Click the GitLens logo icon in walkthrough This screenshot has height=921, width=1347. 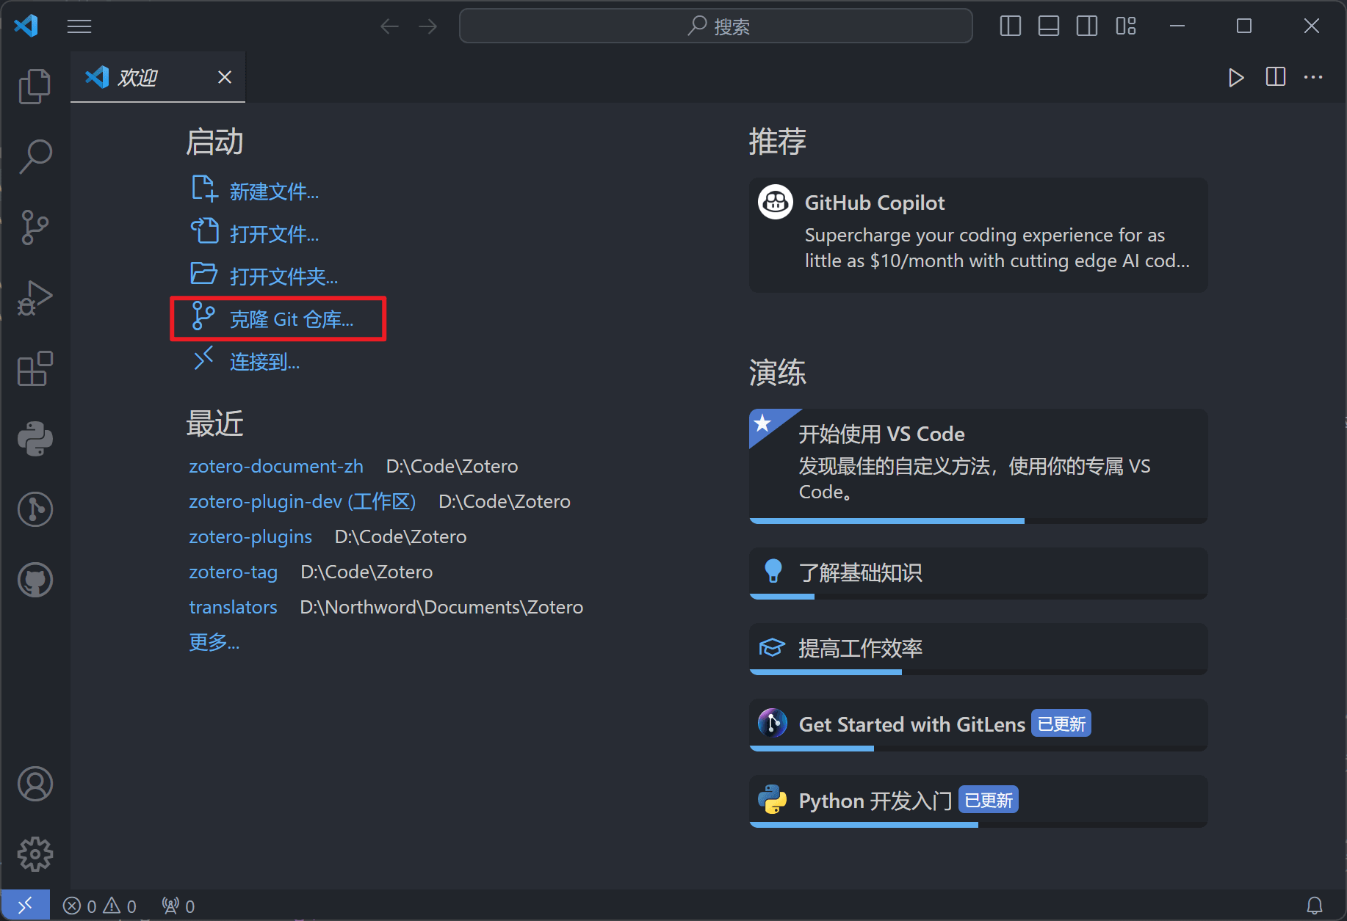(x=773, y=724)
